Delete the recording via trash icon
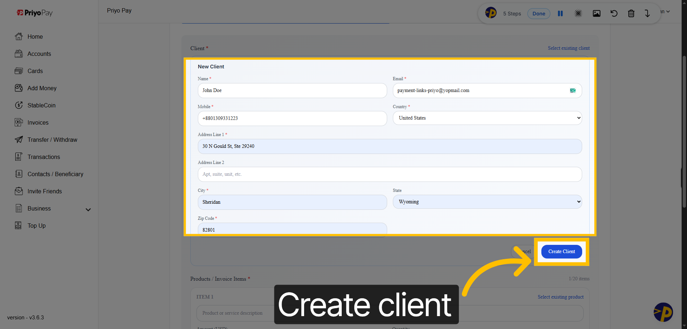This screenshot has width=687, height=329. (x=631, y=13)
